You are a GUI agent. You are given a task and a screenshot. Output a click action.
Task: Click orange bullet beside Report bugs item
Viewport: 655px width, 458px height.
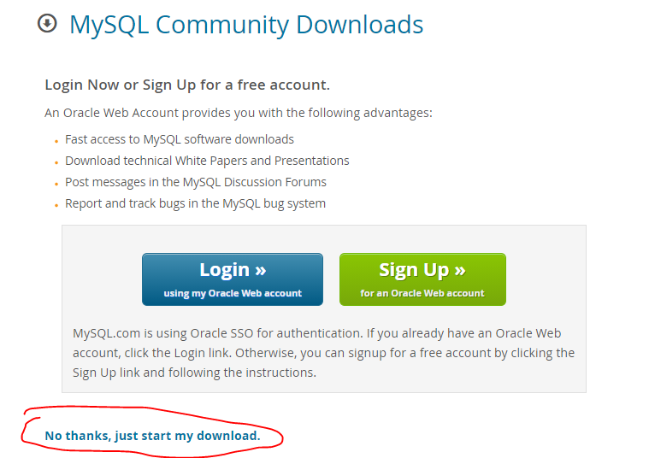(56, 205)
